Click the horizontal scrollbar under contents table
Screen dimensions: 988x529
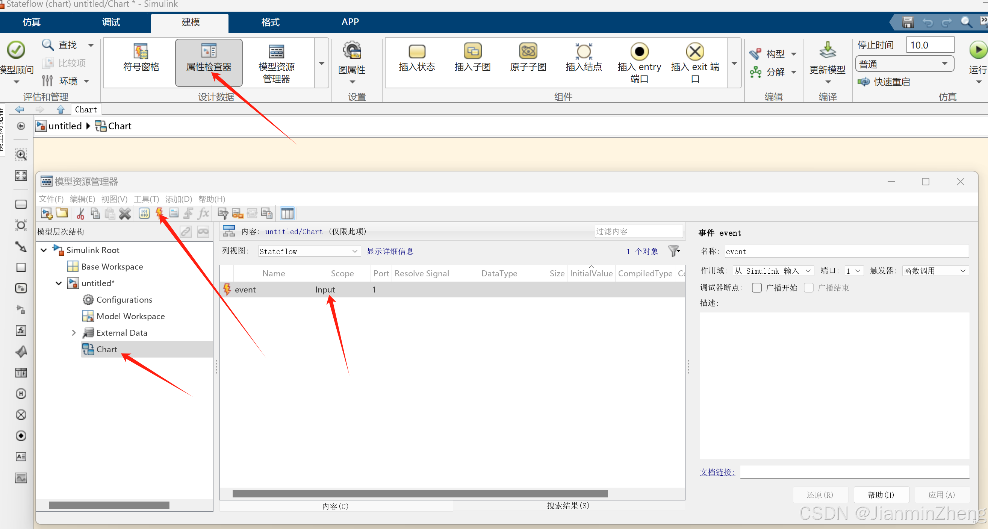(420, 494)
